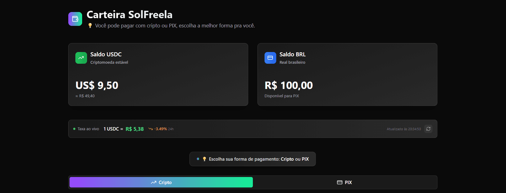Viewport: 506px width, 193px height.
Task: Click the "Atualizado às 20:34:50" timestamp
Action: 404,129
